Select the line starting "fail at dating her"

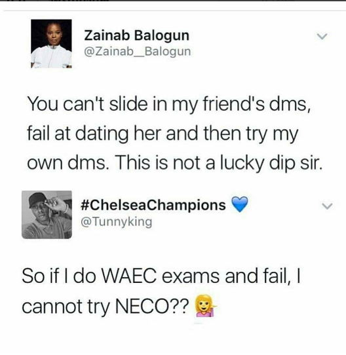pyautogui.click(x=163, y=134)
